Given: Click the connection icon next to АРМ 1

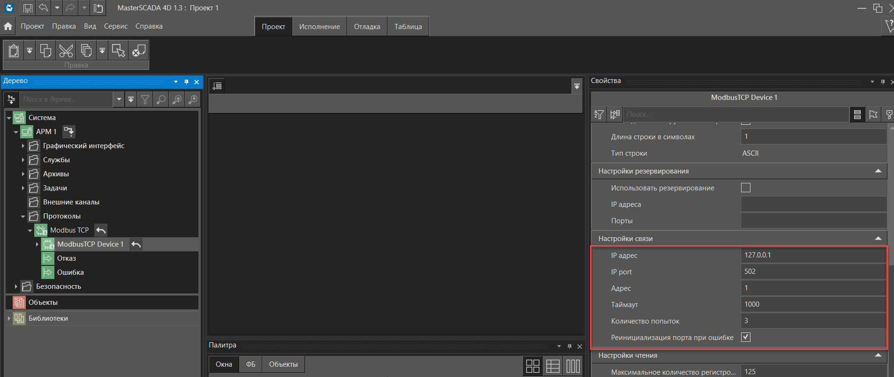Looking at the screenshot, I should 69,132.
